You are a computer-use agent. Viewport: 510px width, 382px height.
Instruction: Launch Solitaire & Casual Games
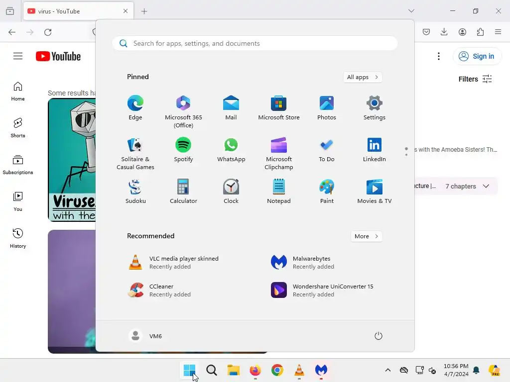click(135, 154)
